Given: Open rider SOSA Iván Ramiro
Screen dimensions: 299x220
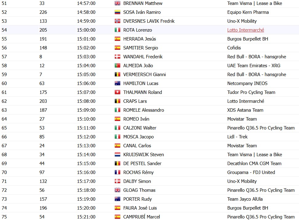Looking at the screenshot, I should tap(142, 12).
